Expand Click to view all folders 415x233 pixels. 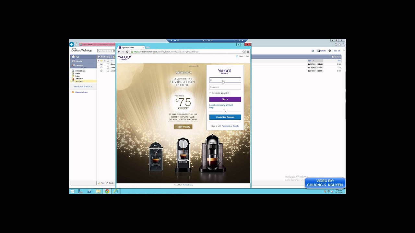83,87
